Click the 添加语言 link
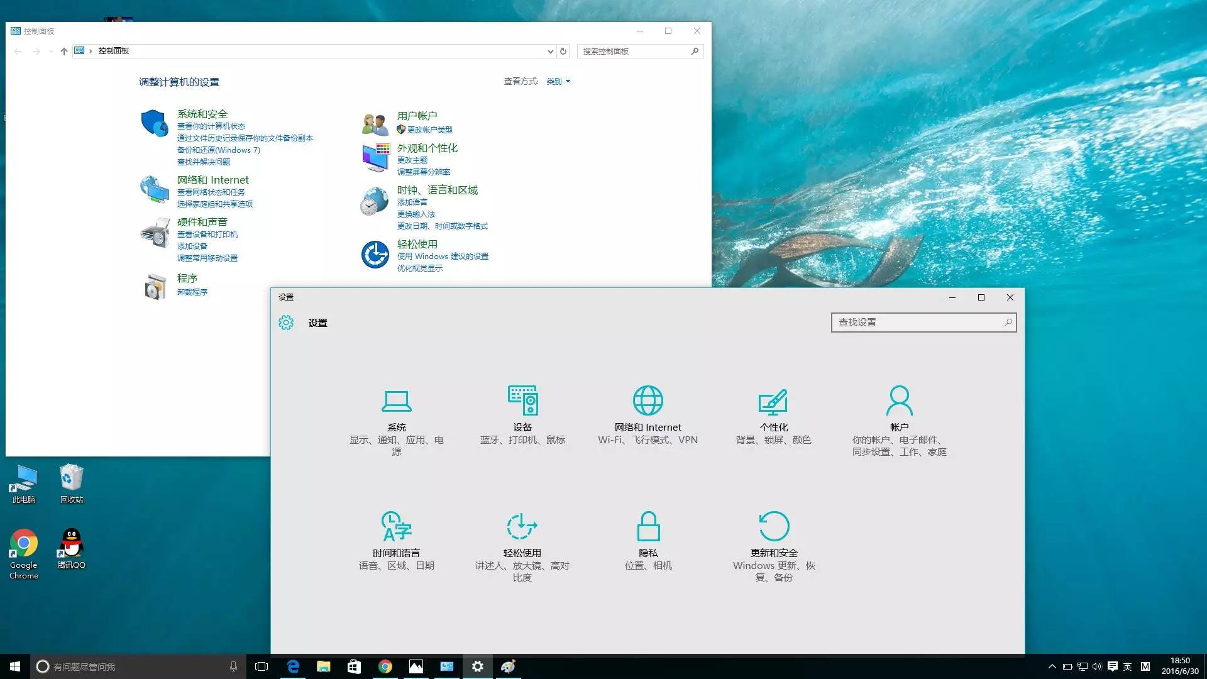The height and width of the screenshot is (679, 1207). click(x=412, y=202)
